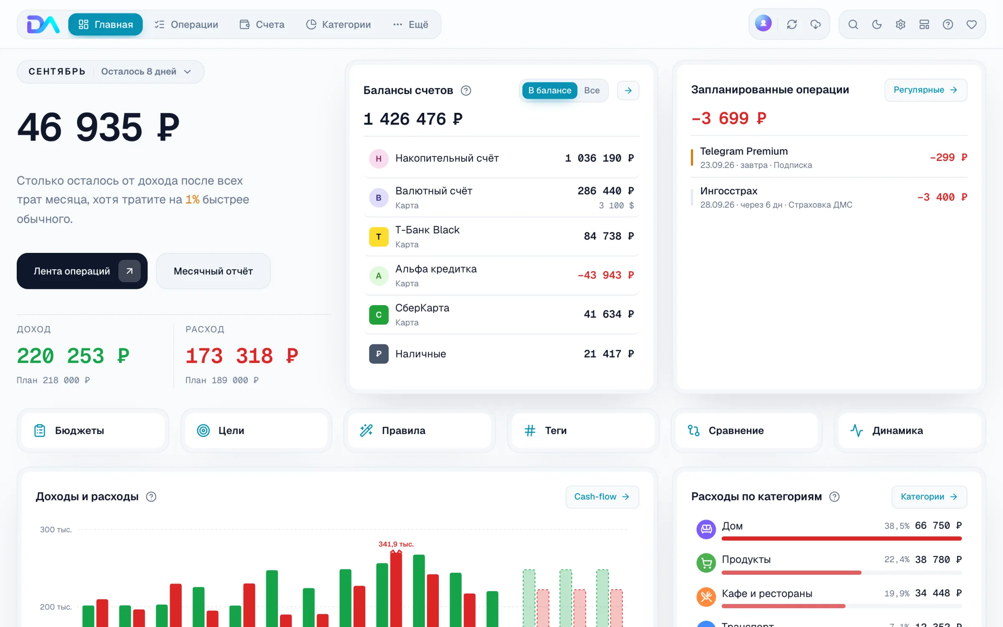Click the Дом category icon
This screenshot has width=1003, height=627.
(706, 529)
